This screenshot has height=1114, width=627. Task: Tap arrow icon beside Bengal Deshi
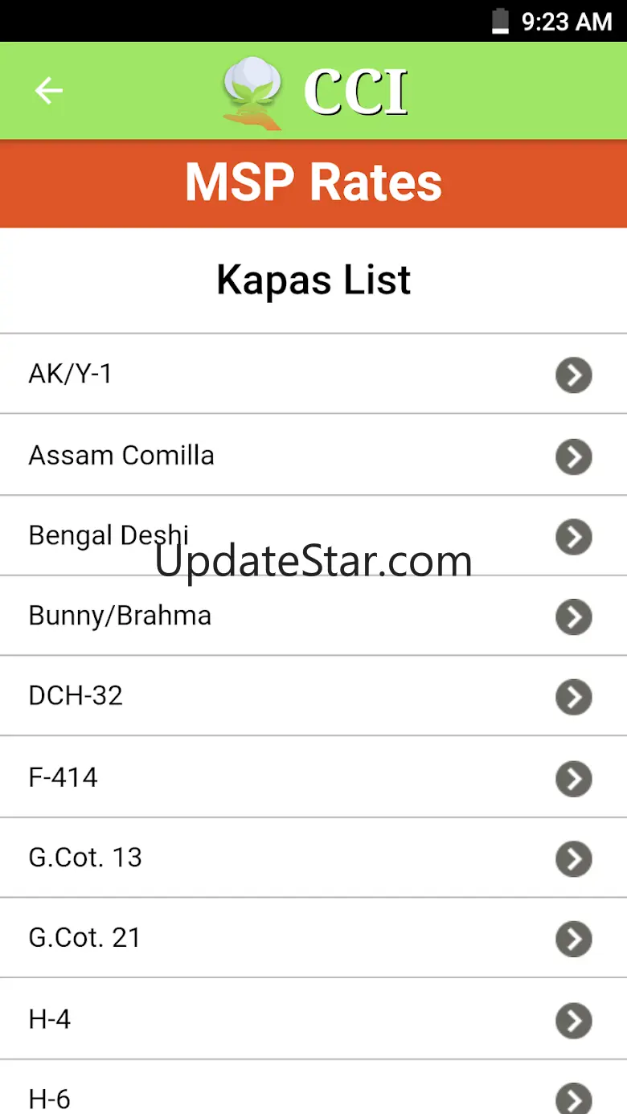pyautogui.click(x=574, y=537)
